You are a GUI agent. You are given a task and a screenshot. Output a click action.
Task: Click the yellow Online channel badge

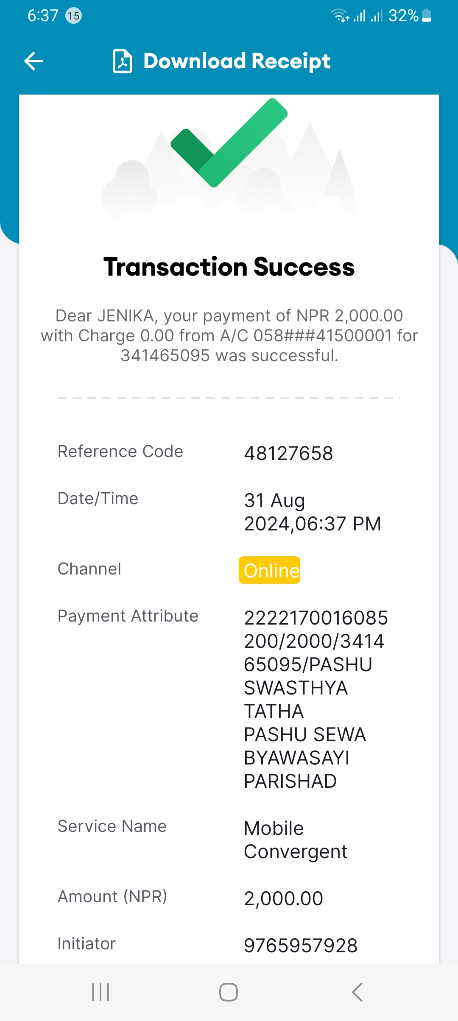(270, 570)
